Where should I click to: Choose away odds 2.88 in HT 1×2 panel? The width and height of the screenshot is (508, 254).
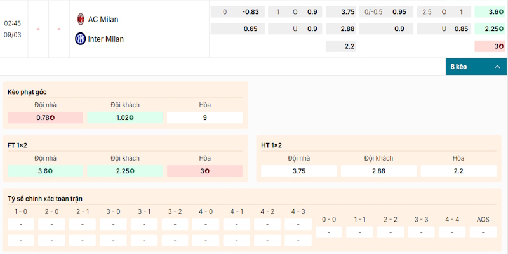click(378, 171)
